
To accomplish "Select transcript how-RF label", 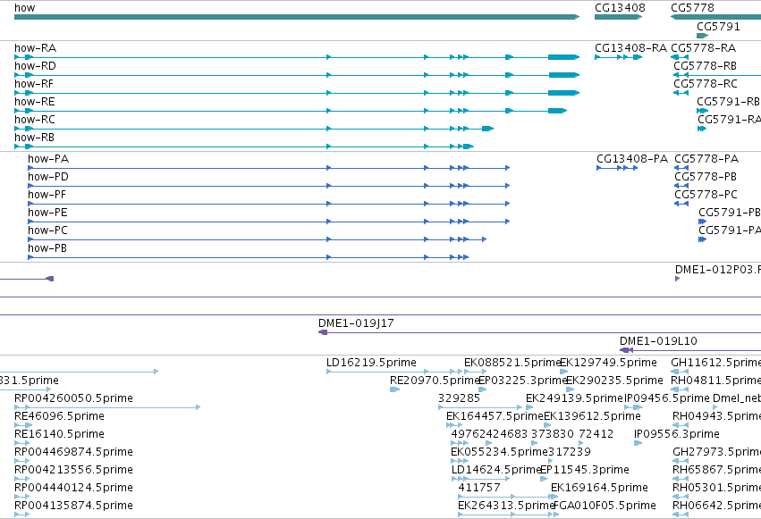I will point(34,84).
